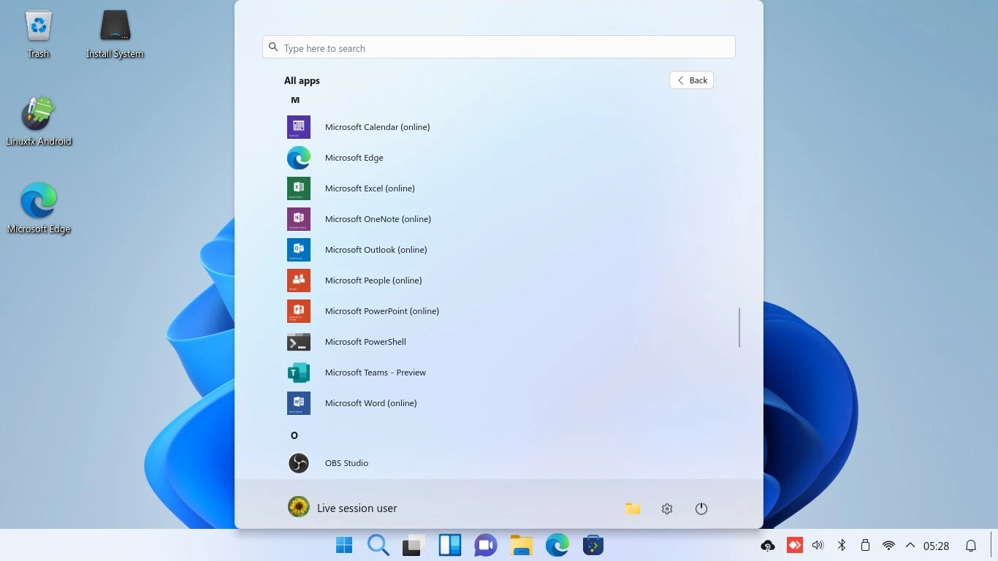
Task: Open the taskbar search magnifier
Action: [378, 545]
